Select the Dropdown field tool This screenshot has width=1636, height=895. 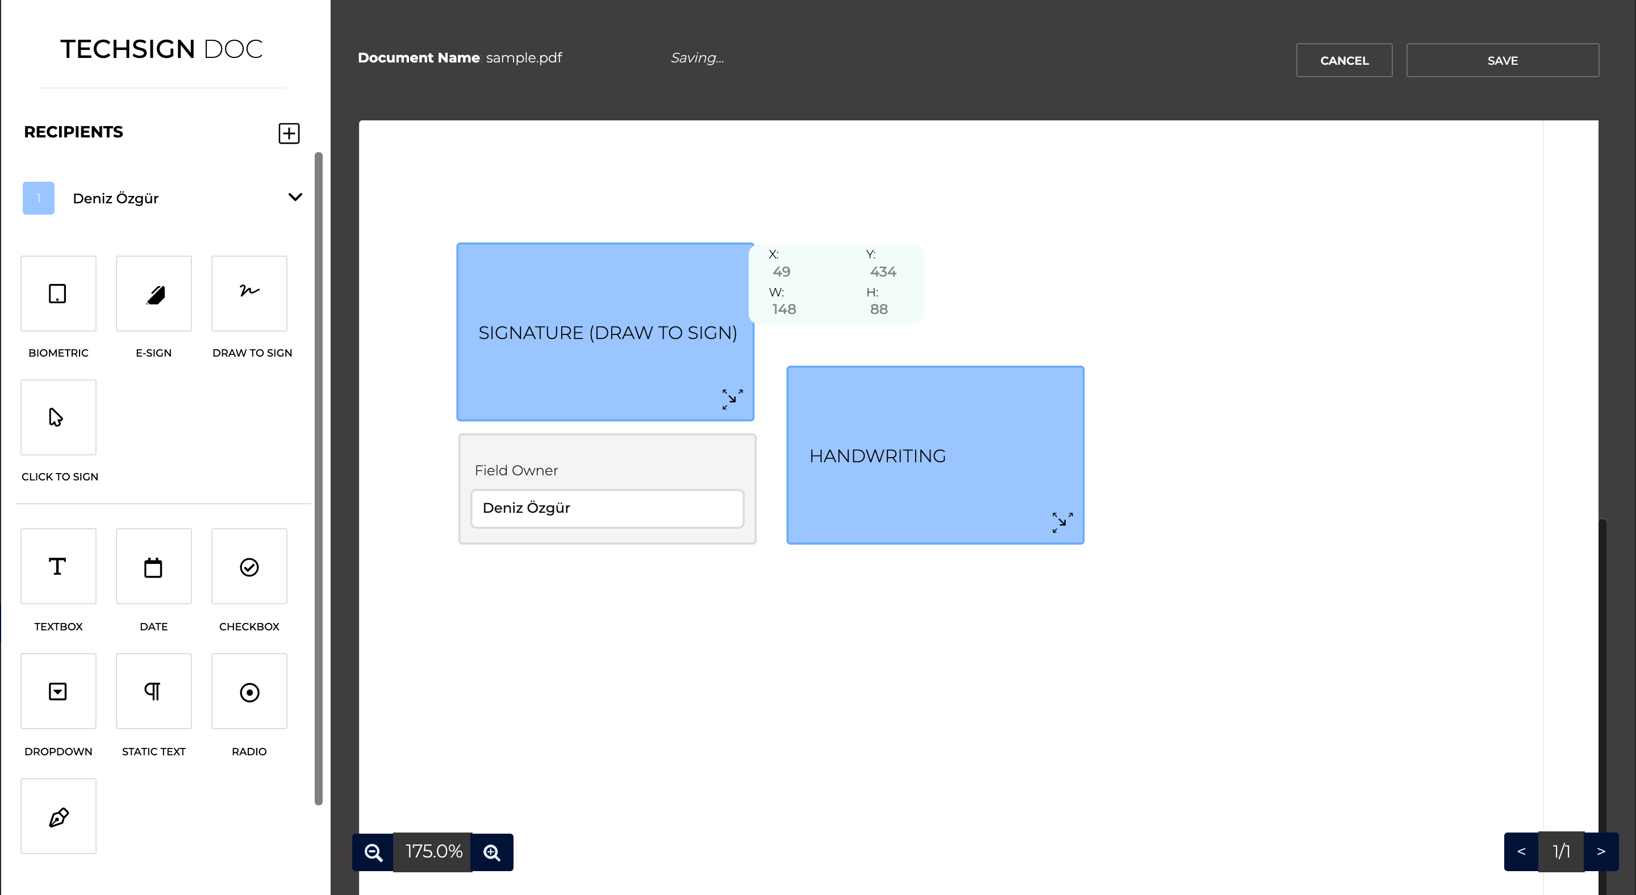tap(59, 691)
